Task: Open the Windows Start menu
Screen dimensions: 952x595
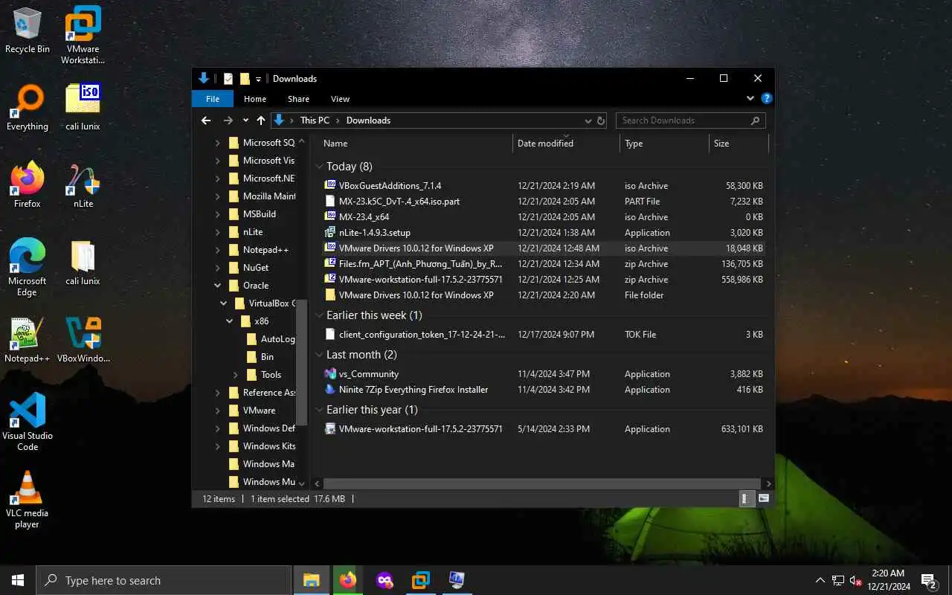Action: (x=18, y=580)
